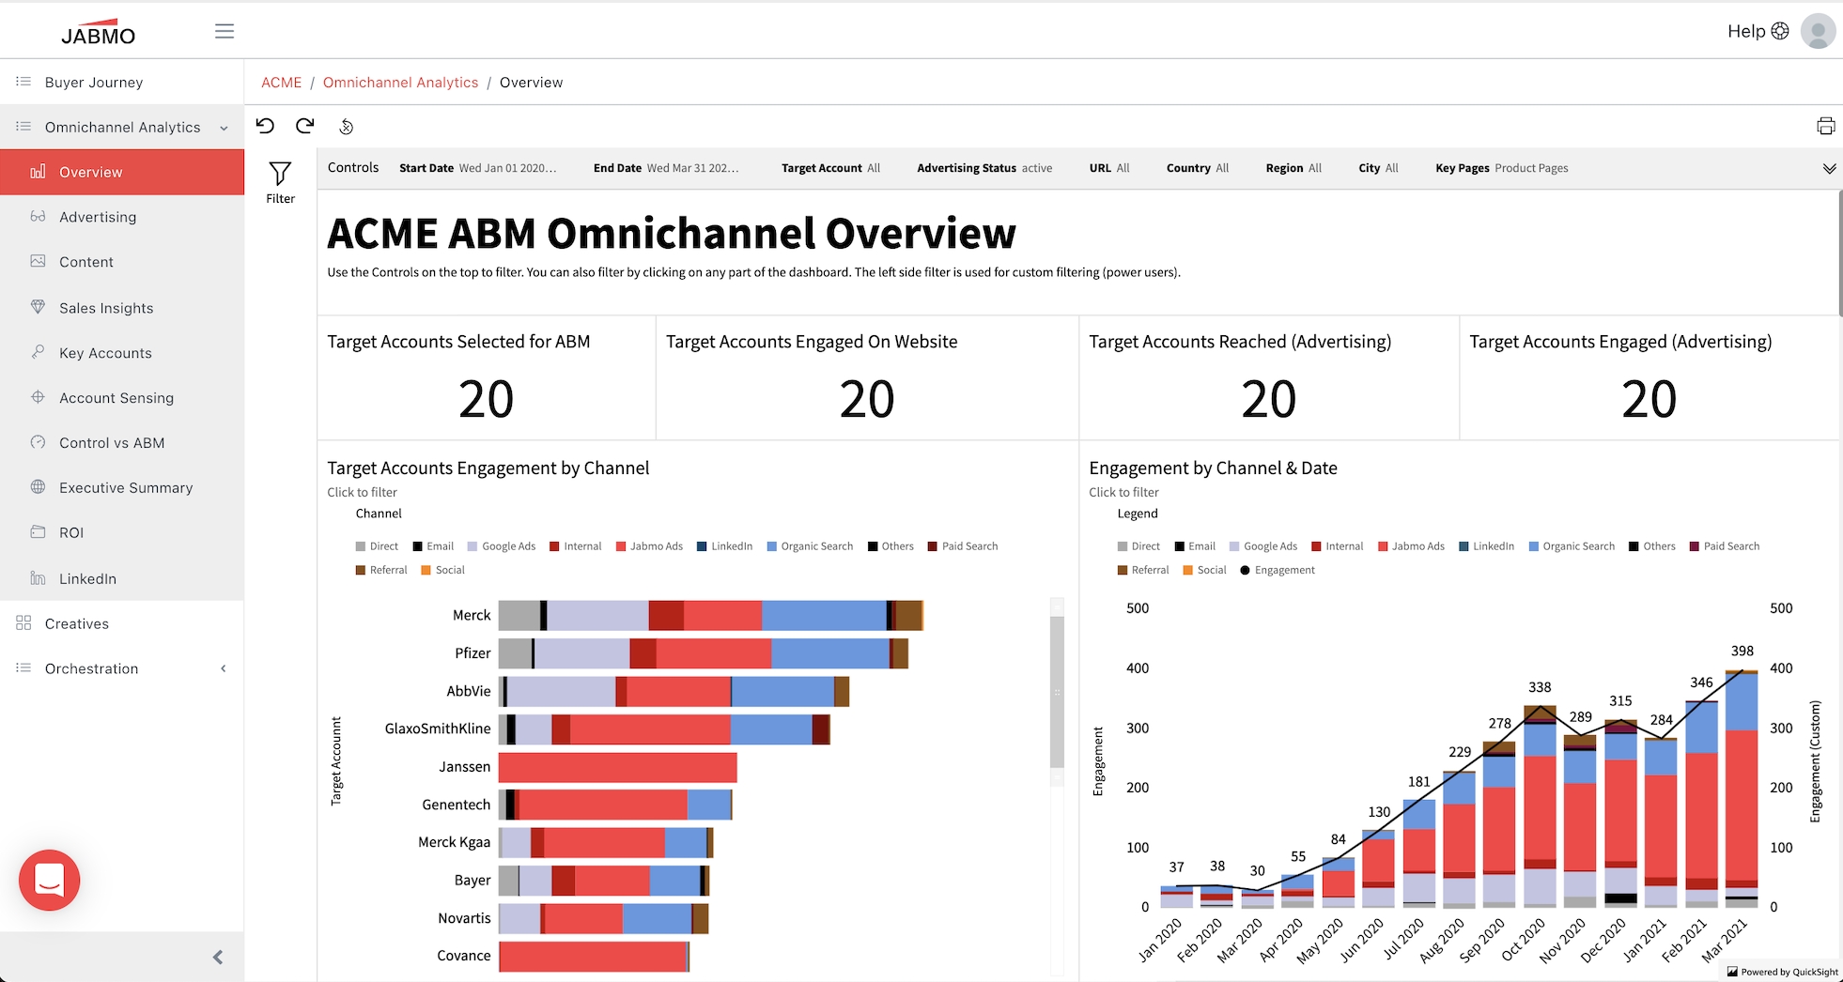Open the End Date control
The image size is (1843, 982).
(x=666, y=168)
